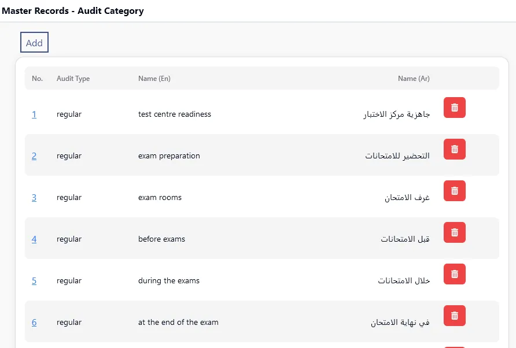Select the "during the exams" table row
Image resolution: width=516 pixels, height=348 pixels.
tap(260, 281)
